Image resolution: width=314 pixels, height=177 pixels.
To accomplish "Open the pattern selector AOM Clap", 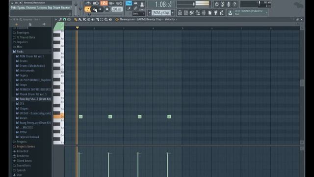I will click(x=161, y=13).
